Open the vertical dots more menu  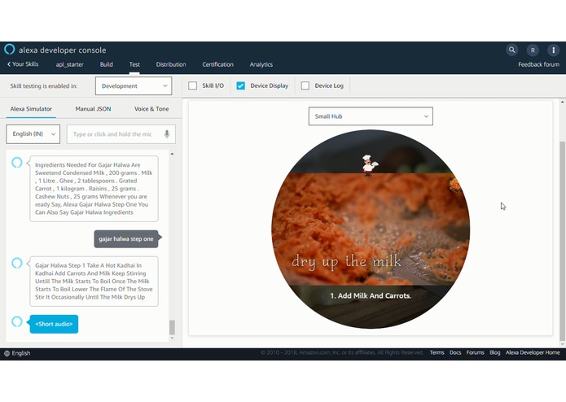tap(553, 50)
